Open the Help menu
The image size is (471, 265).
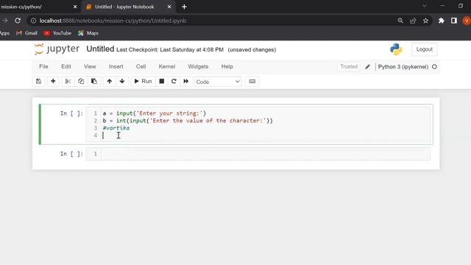(x=227, y=67)
